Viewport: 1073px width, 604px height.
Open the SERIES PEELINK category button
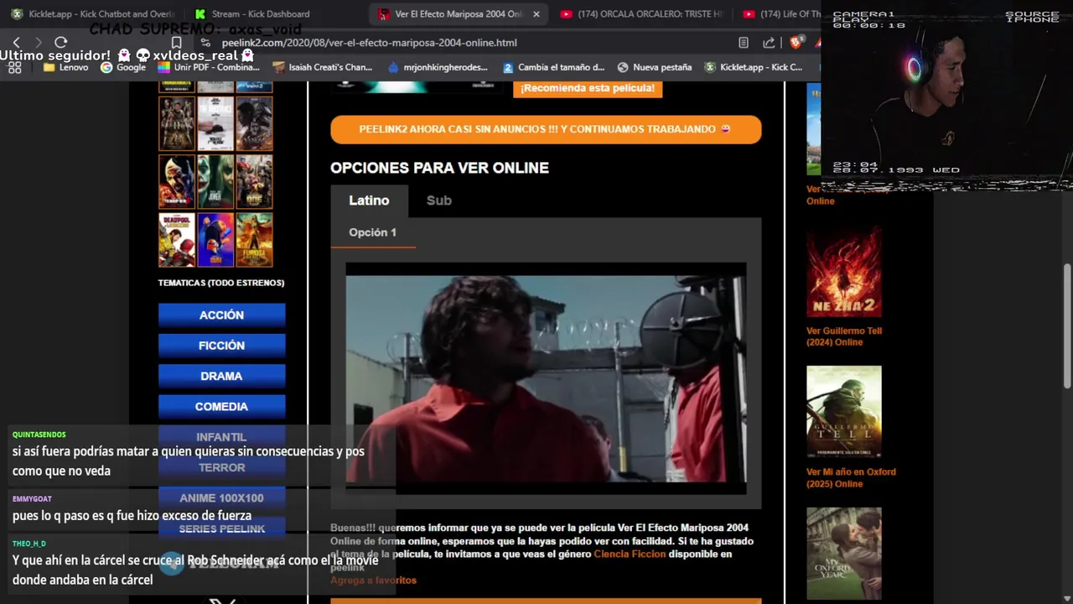[x=221, y=528]
